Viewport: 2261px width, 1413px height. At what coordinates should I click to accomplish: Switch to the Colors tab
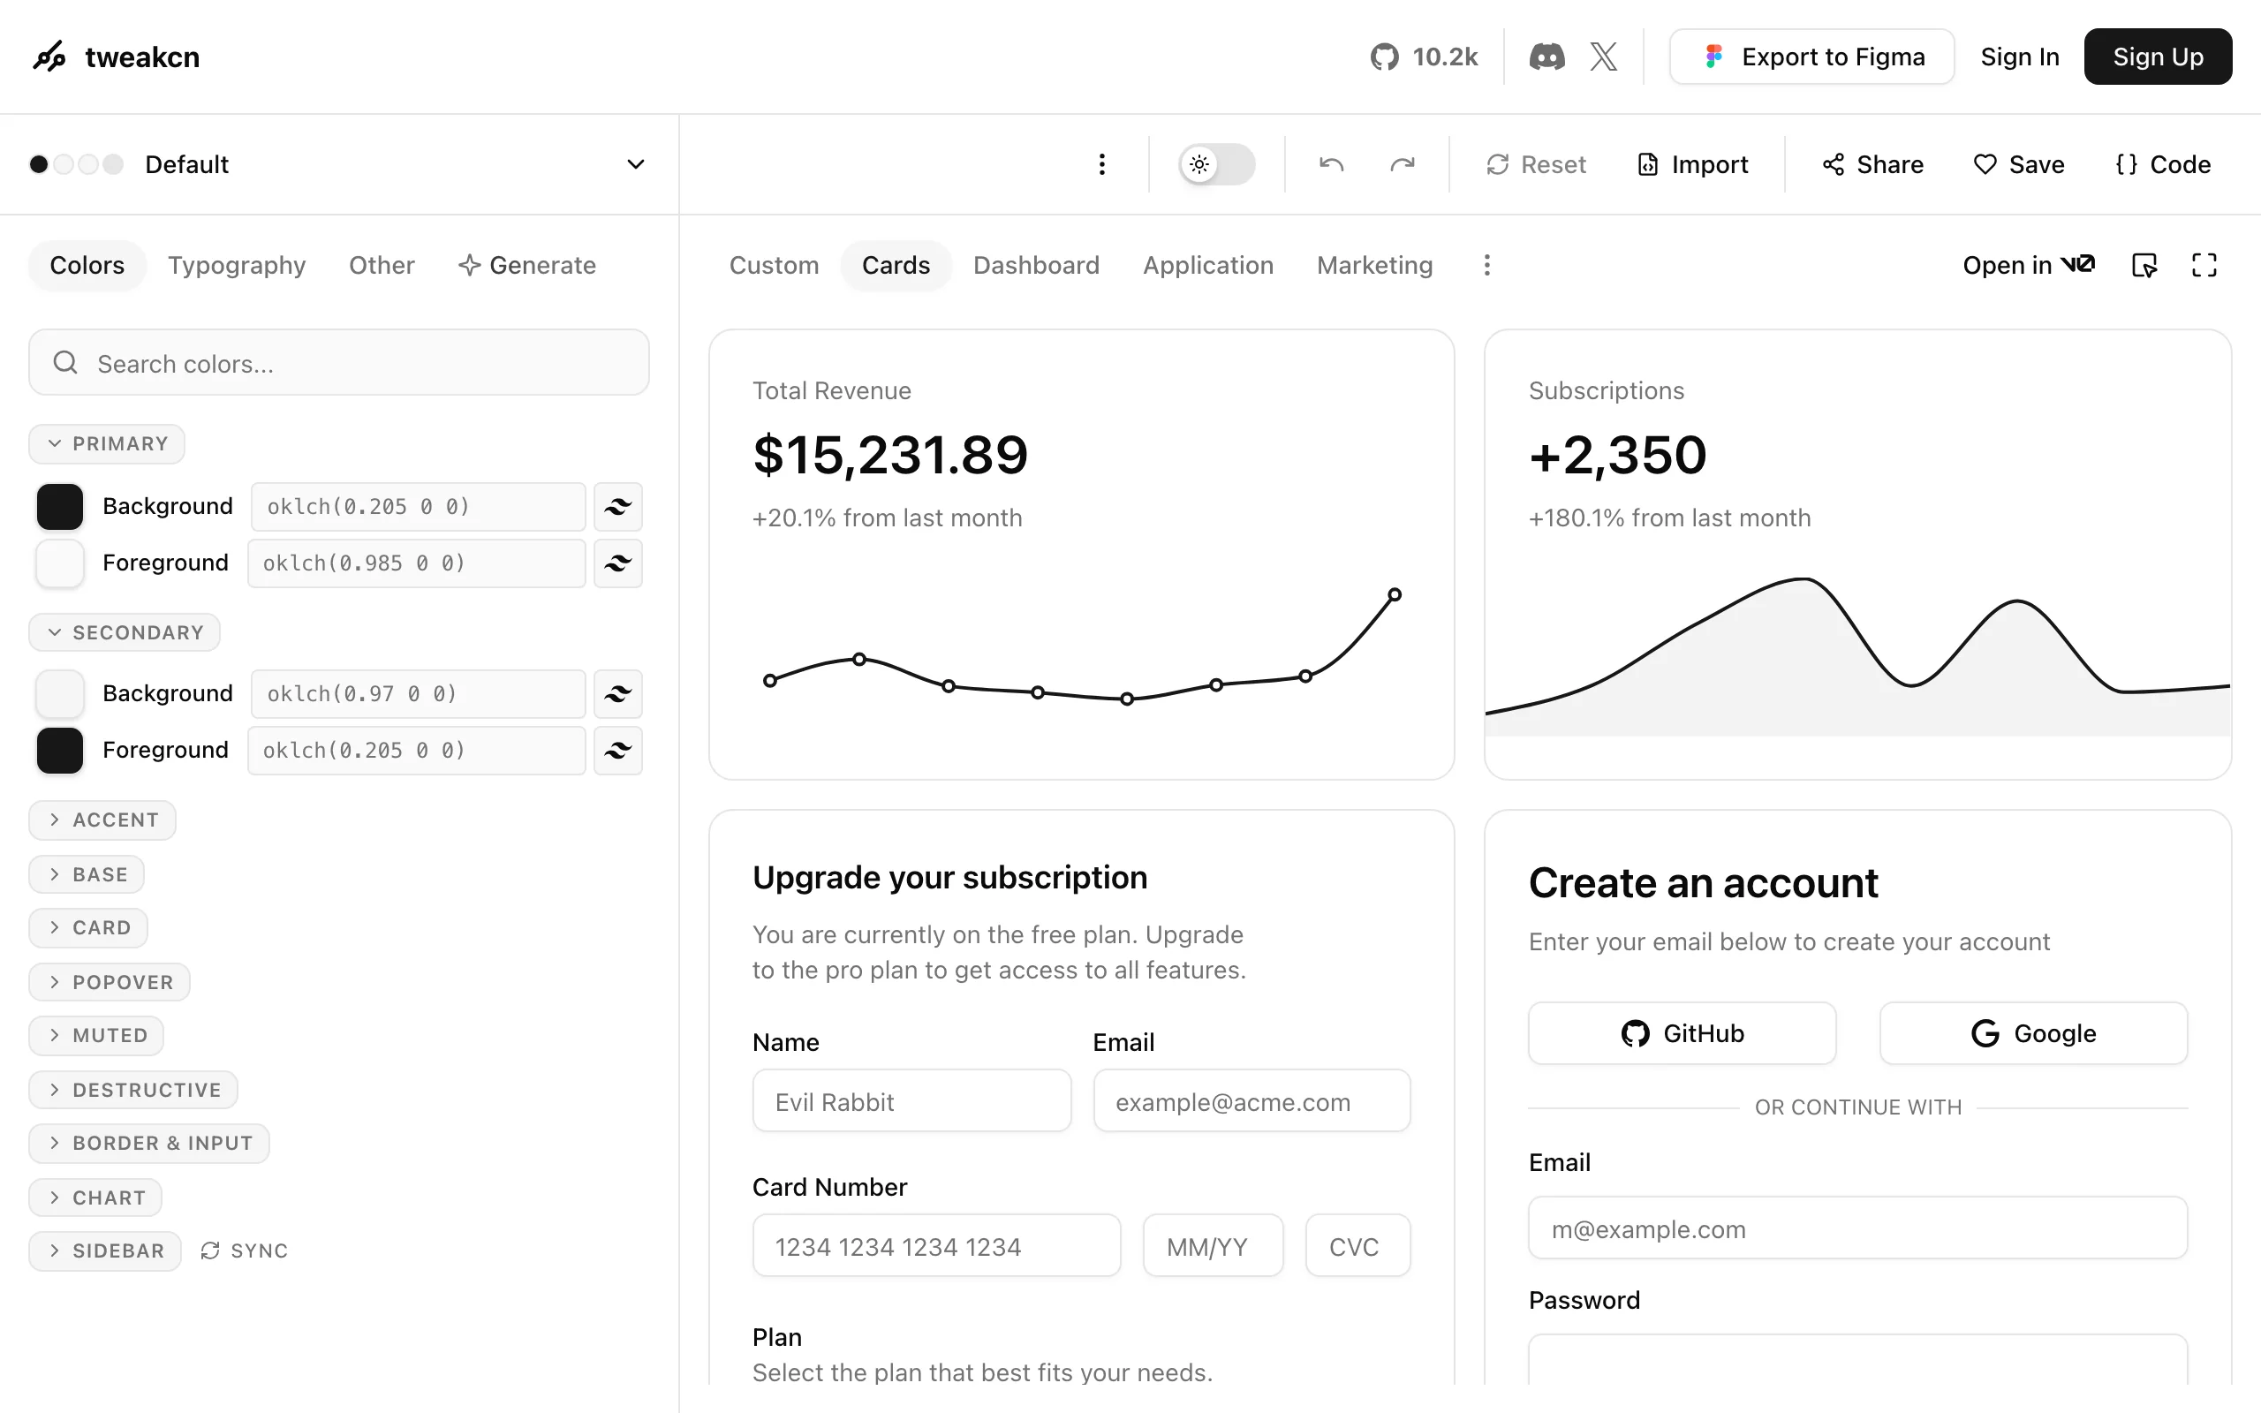tap(87, 266)
